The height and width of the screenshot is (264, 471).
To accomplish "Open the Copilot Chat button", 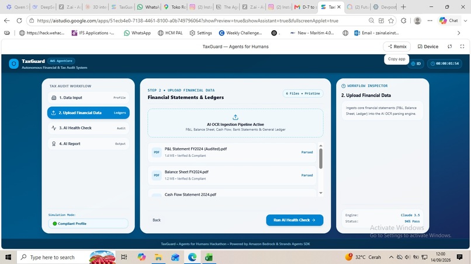I will click(x=448, y=20).
